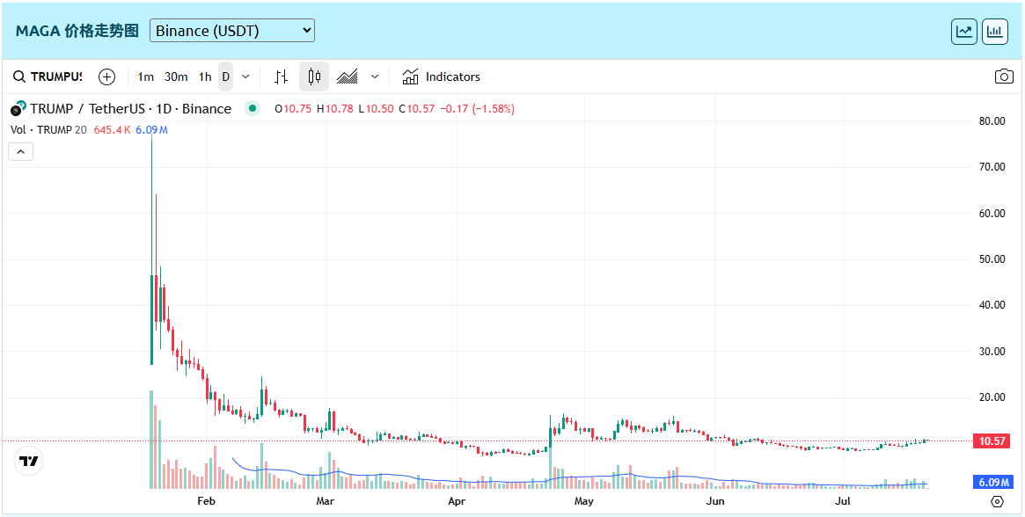Select the Candles chart style icon
1025x517 pixels.
314,76
